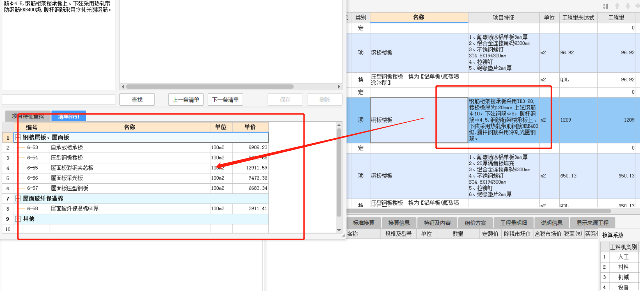Click the price cell 12911.59
Screen dimensions: 640x291
point(251,168)
